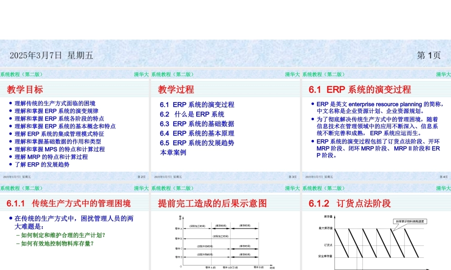
Task: Open the 提前完工造成的后果示意图 slide
Action: (225, 227)
